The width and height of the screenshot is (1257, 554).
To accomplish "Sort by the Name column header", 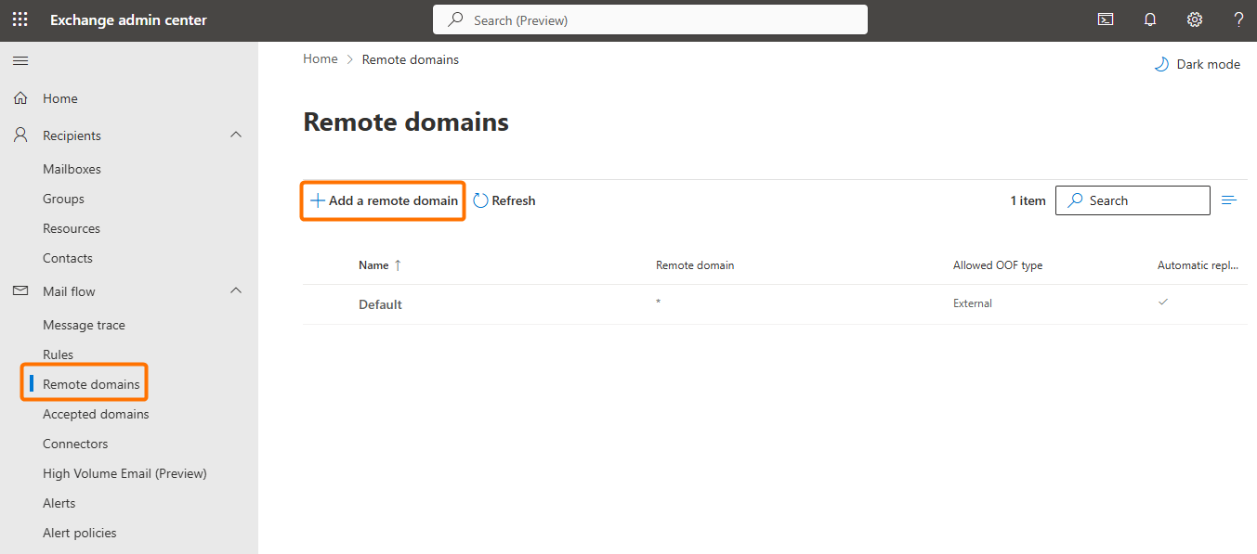I will click(373, 265).
